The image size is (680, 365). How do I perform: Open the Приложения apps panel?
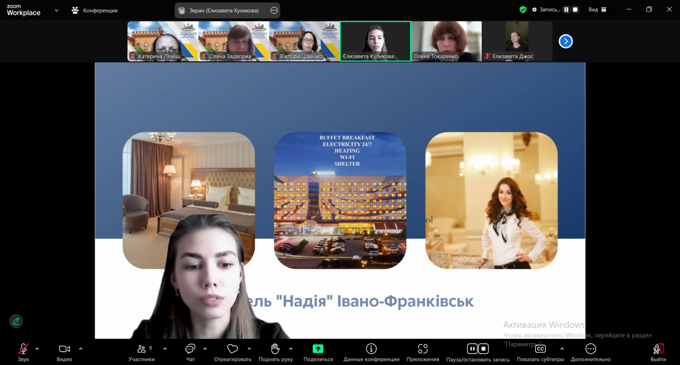pyautogui.click(x=423, y=352)
